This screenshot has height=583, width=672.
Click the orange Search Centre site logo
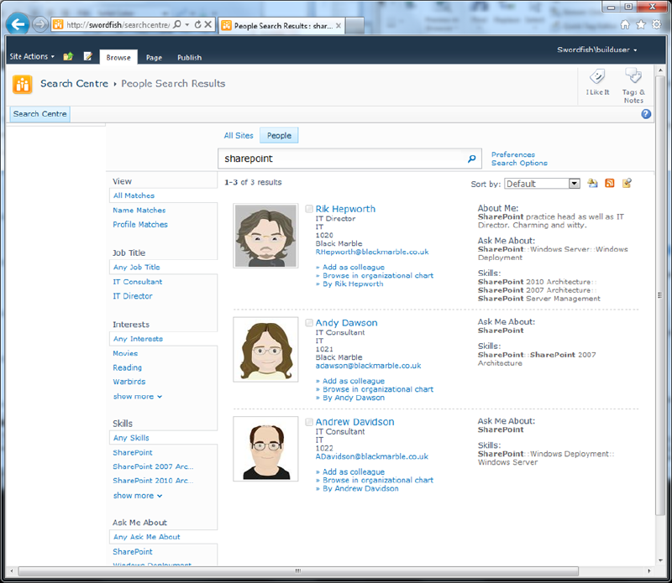(23, 84)
